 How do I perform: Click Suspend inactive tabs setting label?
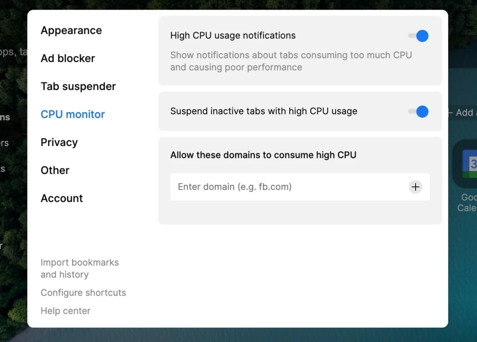click(x=264, y=112)
